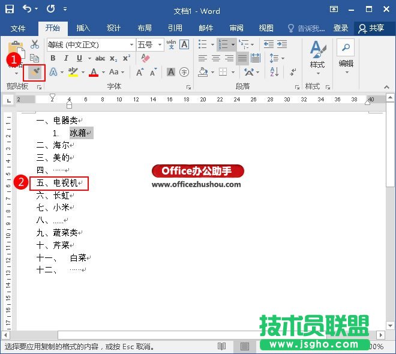Click the 登录 sign-in button
This screenshot has width=396, height=354.
[x=341, y=28]
